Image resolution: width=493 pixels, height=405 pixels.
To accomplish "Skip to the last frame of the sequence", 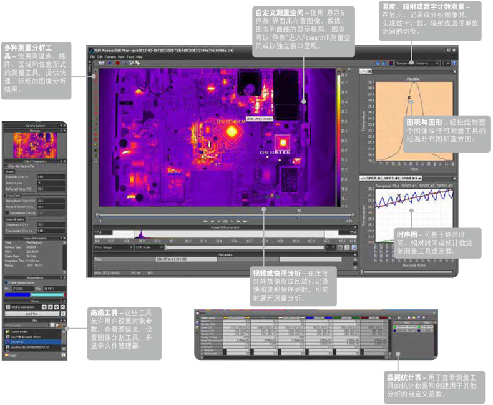I will pyautogui.click(x=245, y=221).
